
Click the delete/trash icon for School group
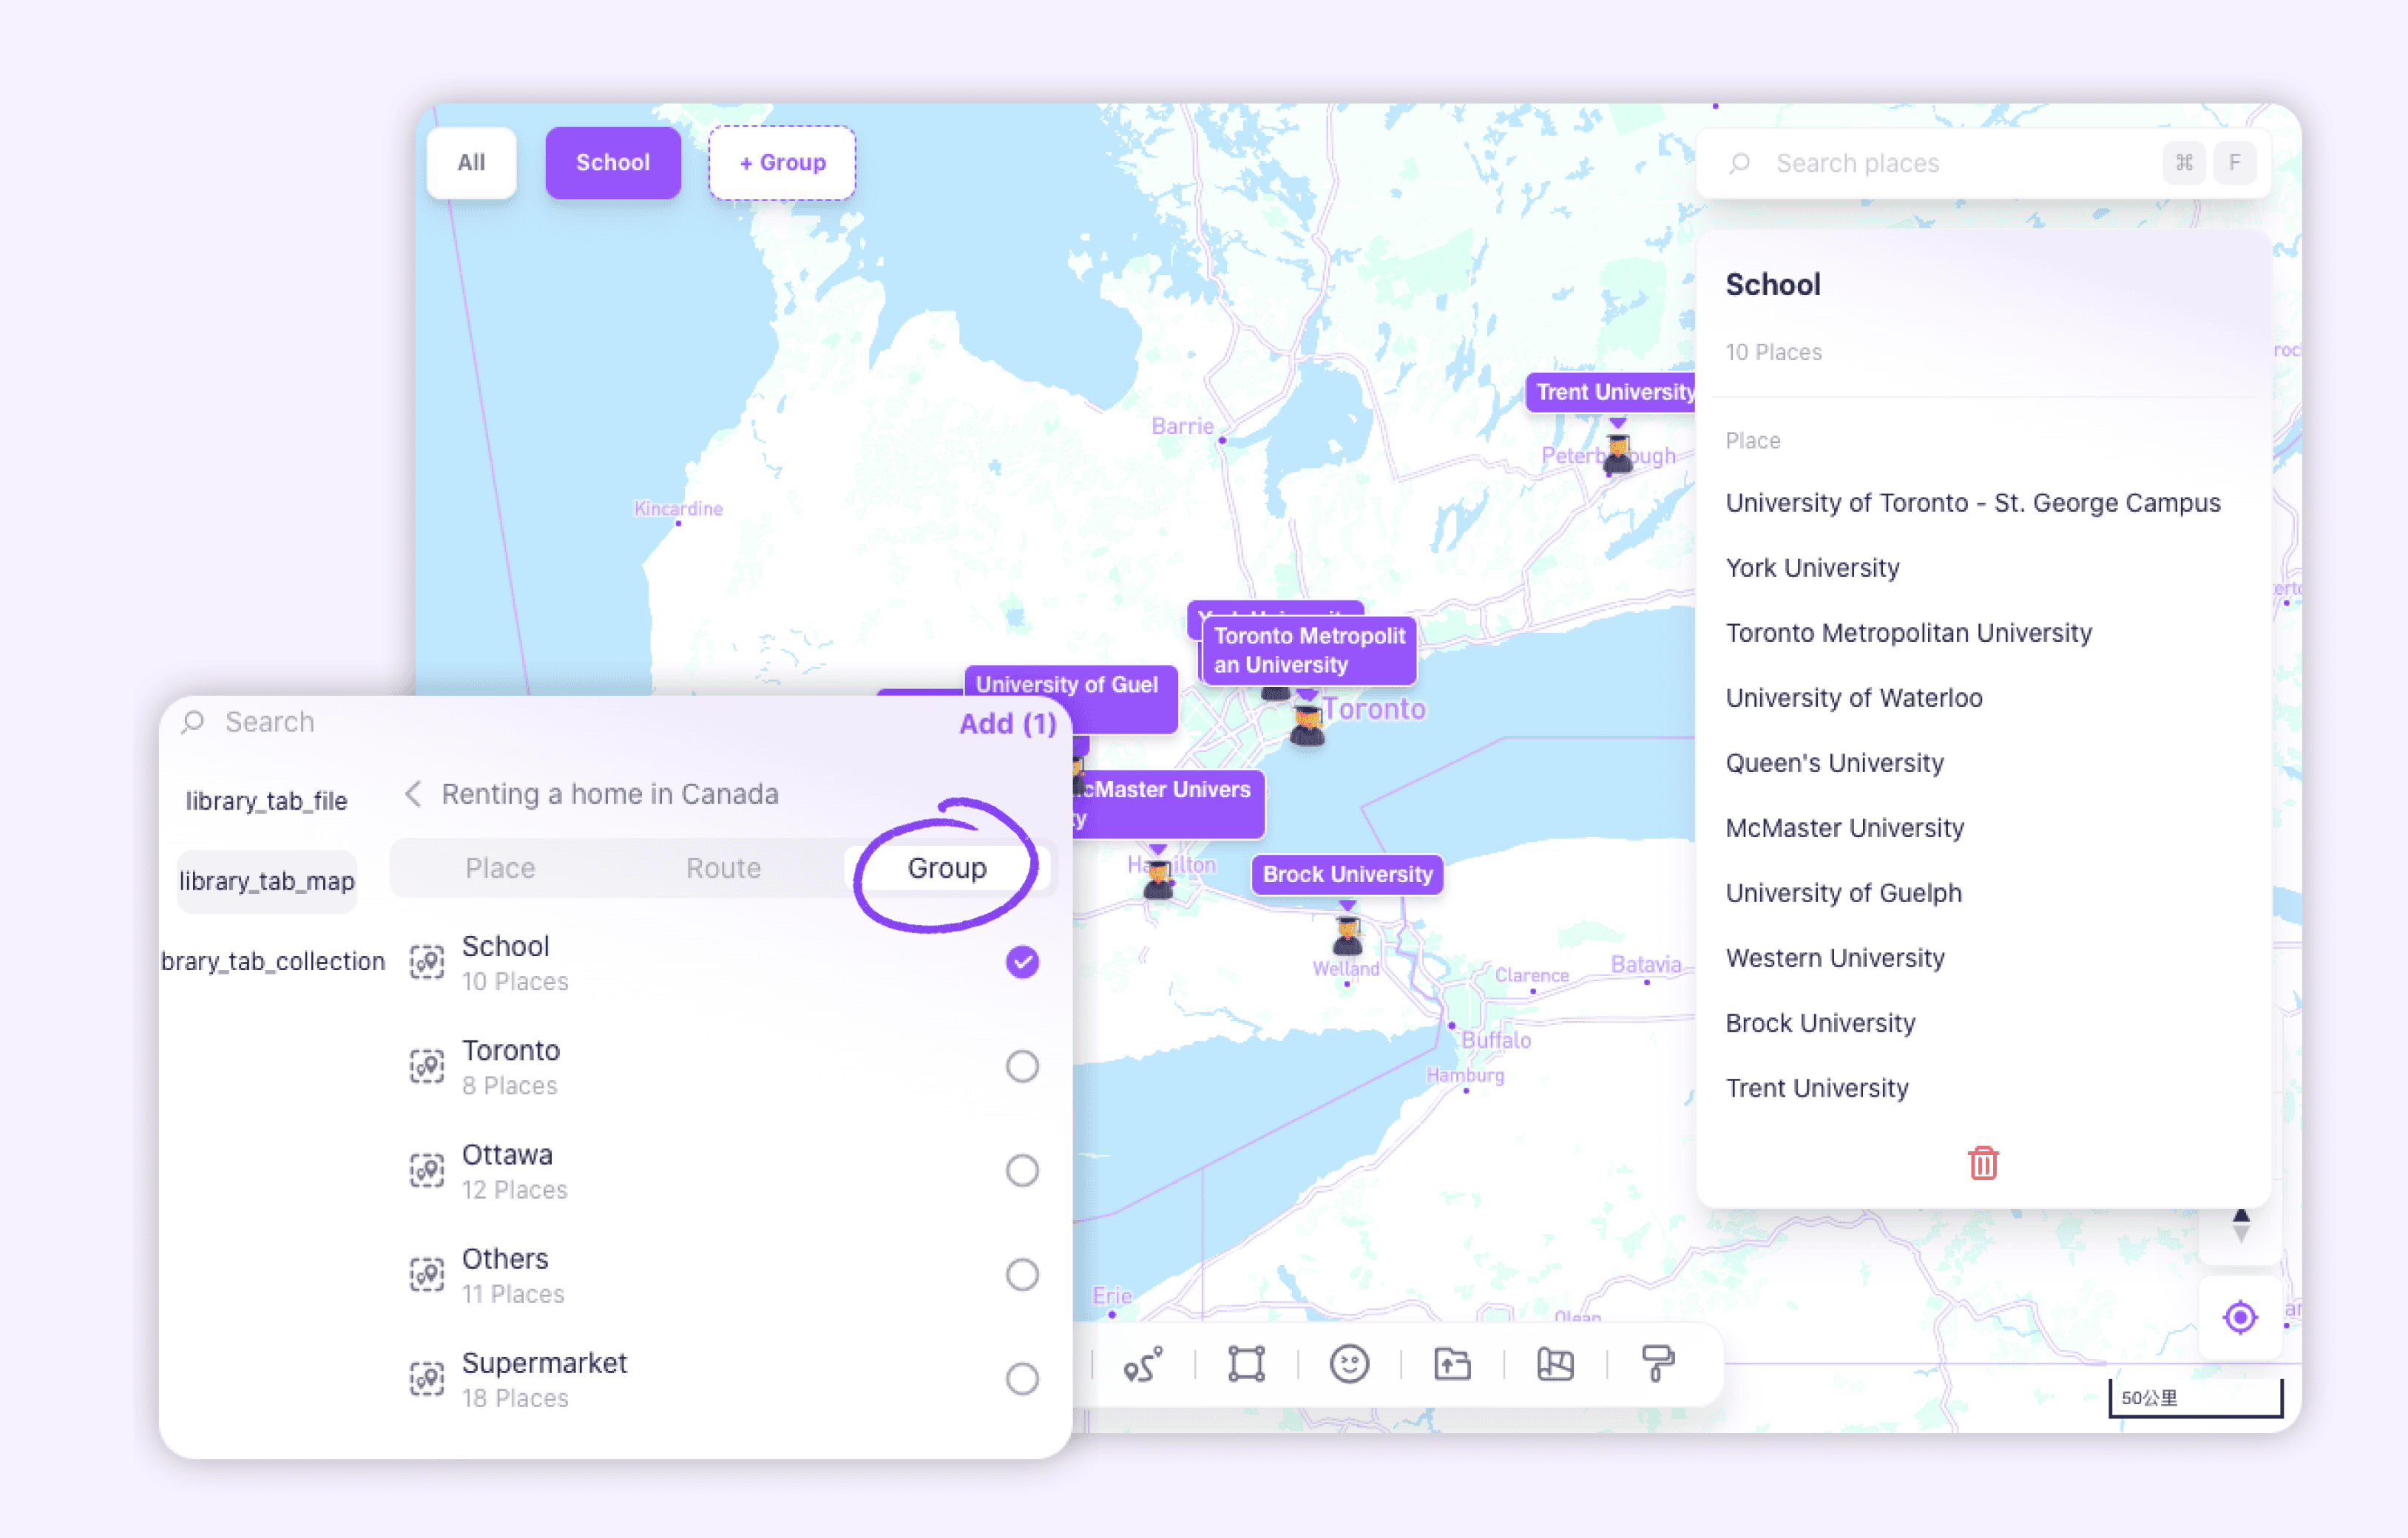coord(1983,1162)
